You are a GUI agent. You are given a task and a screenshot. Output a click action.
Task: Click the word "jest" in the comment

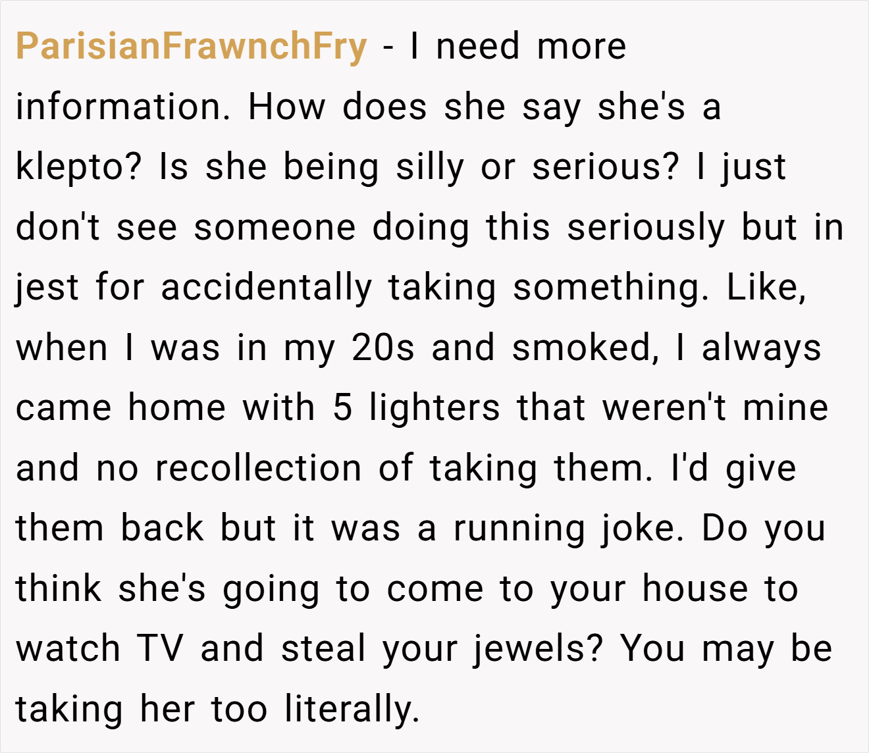pos(47,288)
